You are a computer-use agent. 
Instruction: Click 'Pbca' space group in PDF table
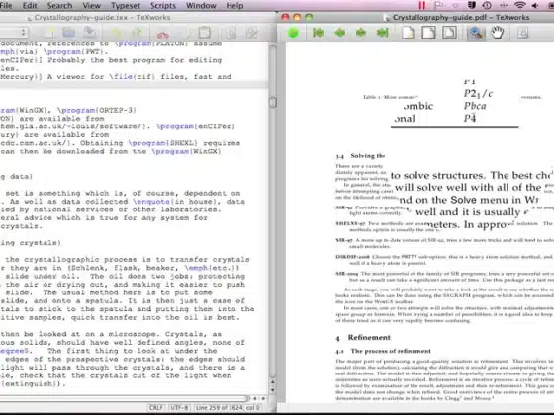(475, 106)
